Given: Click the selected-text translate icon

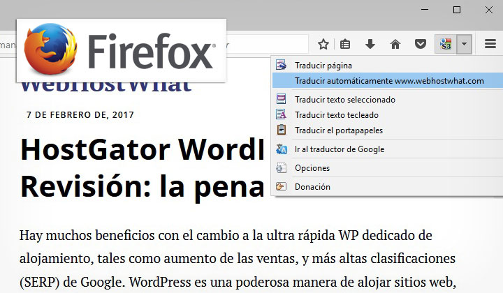Looking at the screenshot, I should [281, 99].
